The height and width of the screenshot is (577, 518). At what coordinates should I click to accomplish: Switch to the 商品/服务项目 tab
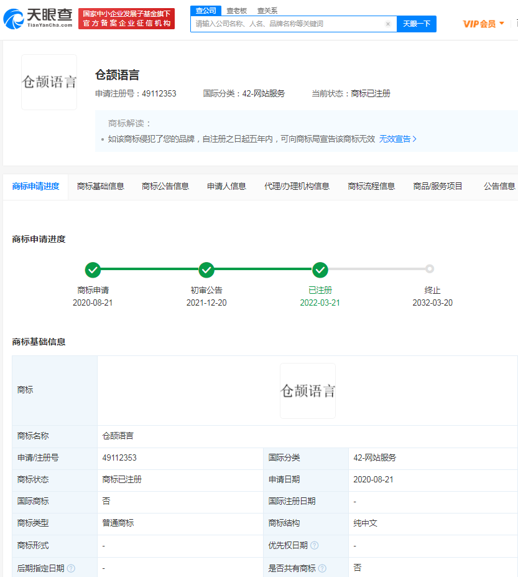pyautogui.click(x=438, y=187)
